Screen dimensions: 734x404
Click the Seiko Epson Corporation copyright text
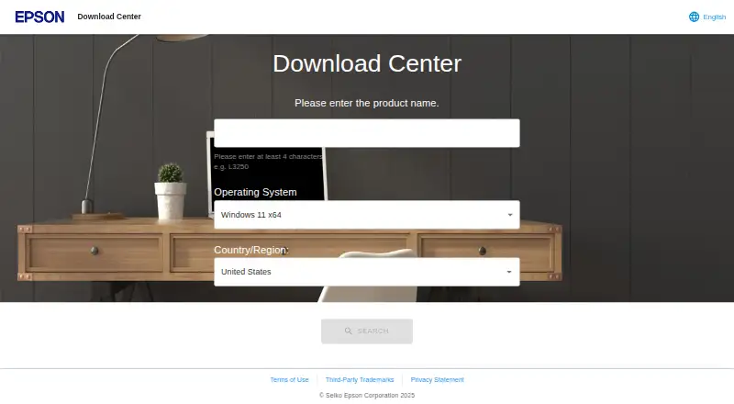[x=367, y=395]
